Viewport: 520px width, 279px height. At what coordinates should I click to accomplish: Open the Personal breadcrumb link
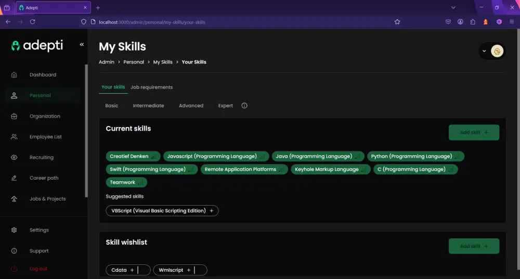coord(134,62)
